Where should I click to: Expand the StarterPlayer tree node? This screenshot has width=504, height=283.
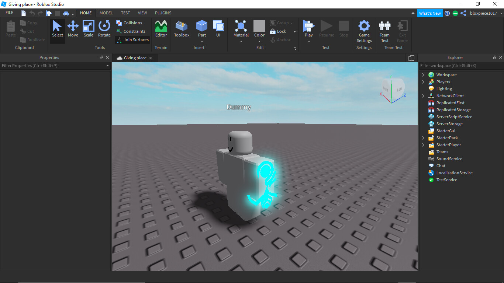point(423,145)
